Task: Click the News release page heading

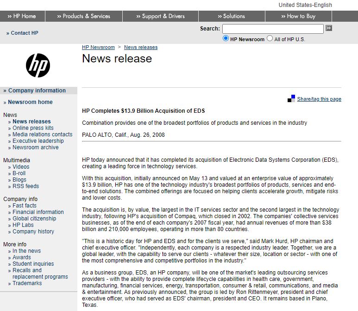Action: (117, 59)
